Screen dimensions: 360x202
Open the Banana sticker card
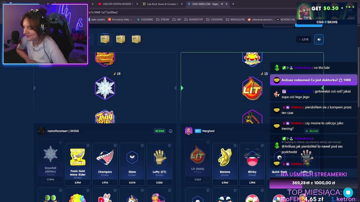[225, 164]
